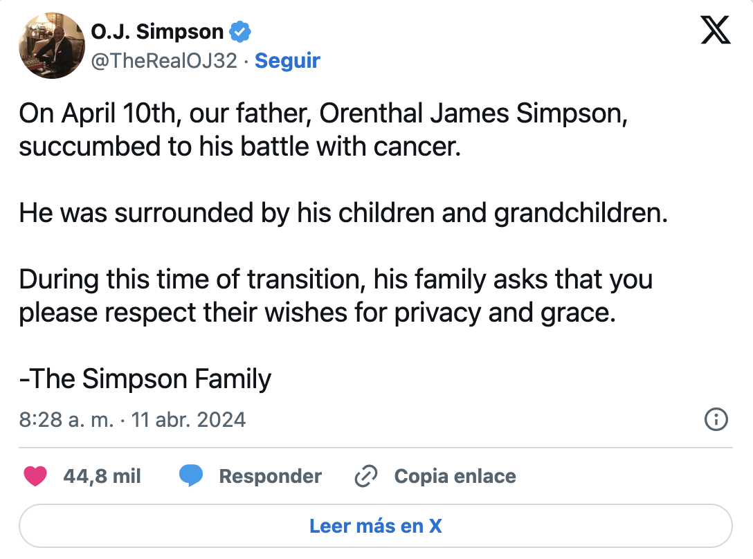This screenshot has width=753, height=559.
Task: Click the paragraph starting "On April 10th"
Action: pos(323,130)
